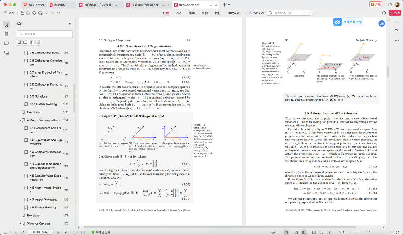The image size is (403, 235).
Task: Click the page number field 89 (95/417)
Action: point(40,232)
